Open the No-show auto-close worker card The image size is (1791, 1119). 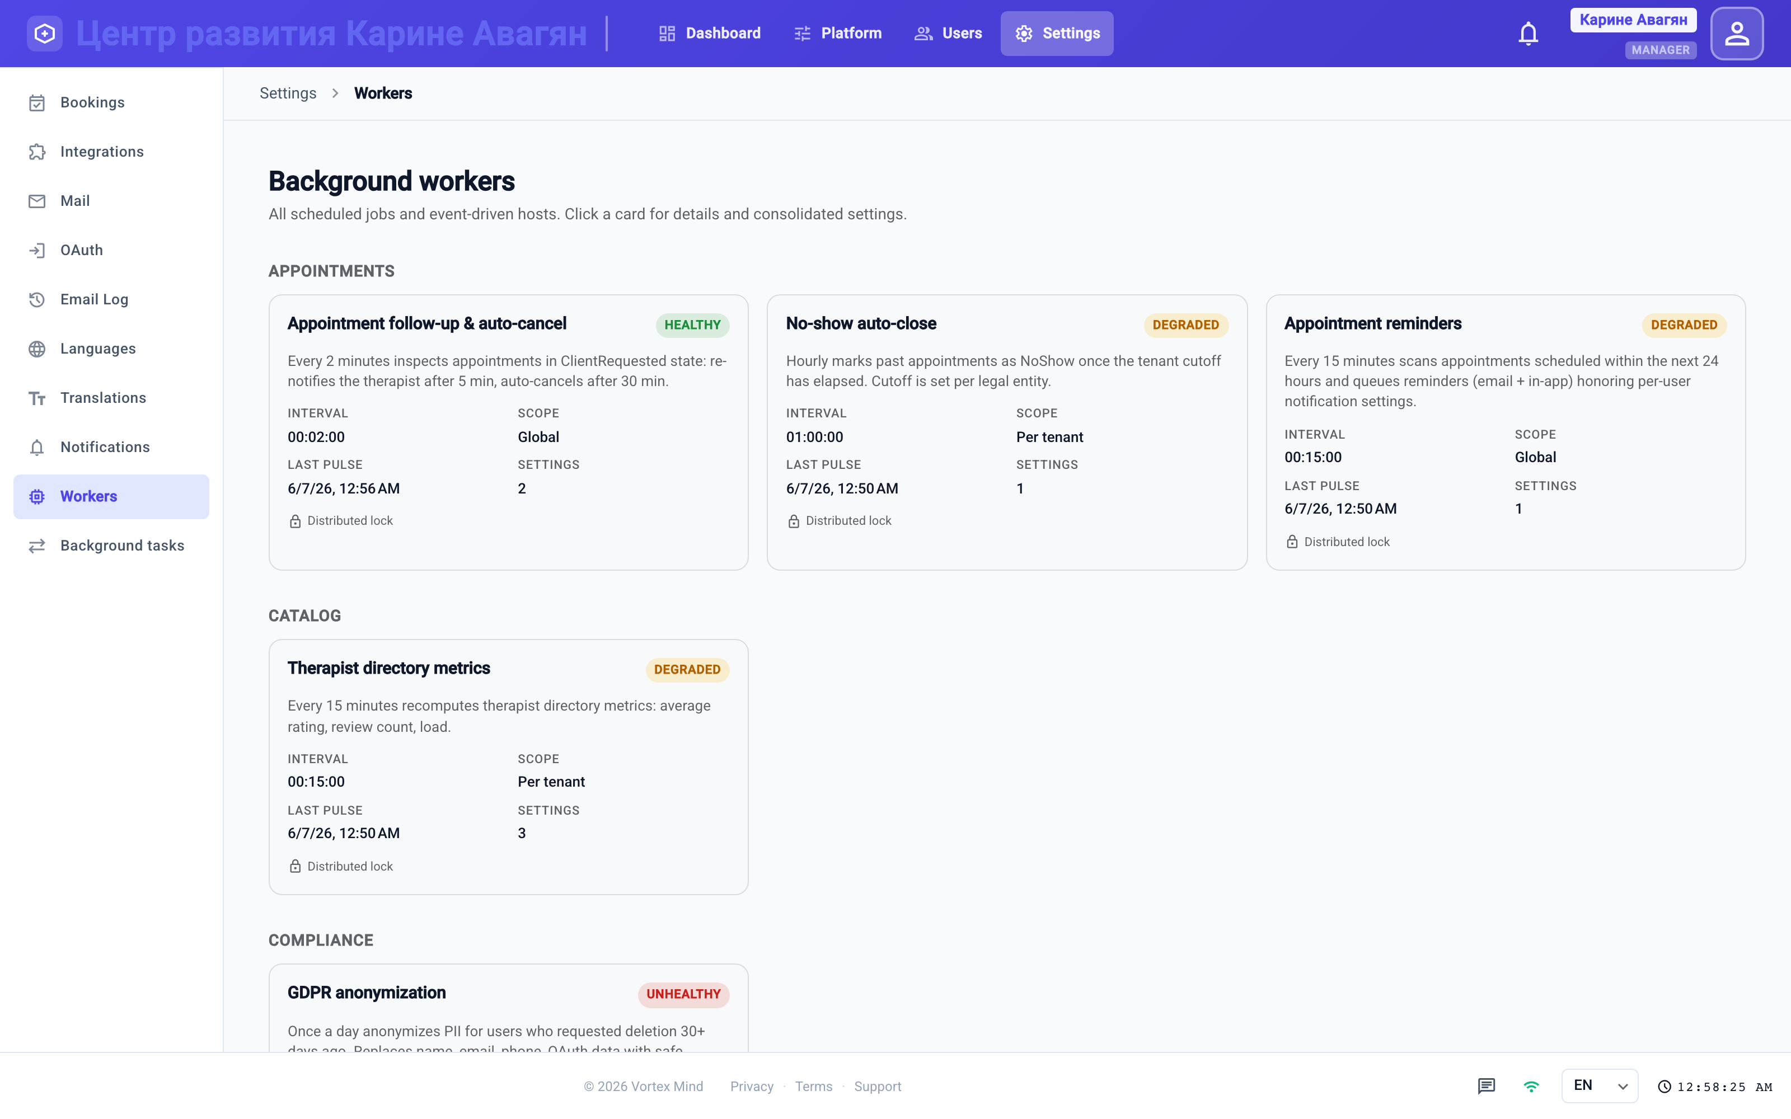(1006, 432)
